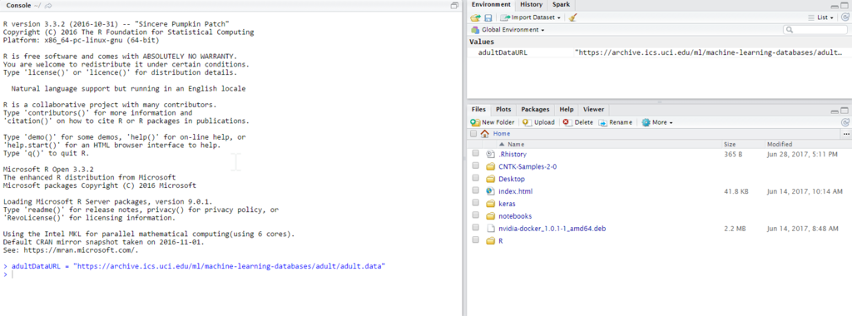
Task: Clear the environment with the broom icon
Action: (x=572, y=17)
